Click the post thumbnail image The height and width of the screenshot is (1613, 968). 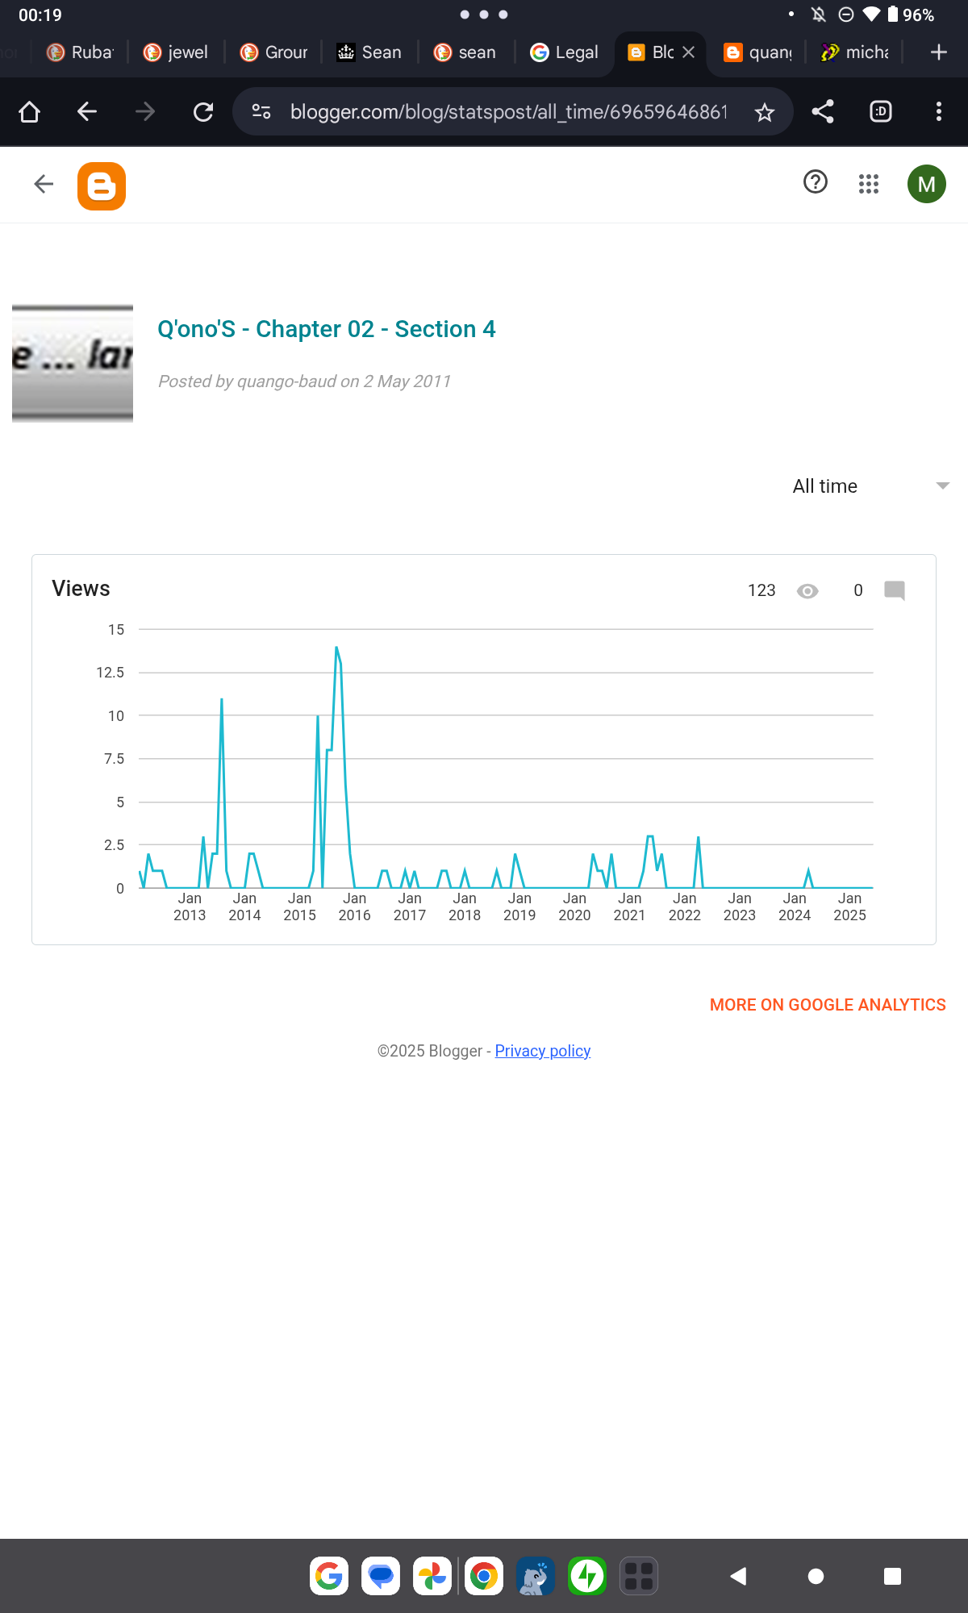point(73,363)
